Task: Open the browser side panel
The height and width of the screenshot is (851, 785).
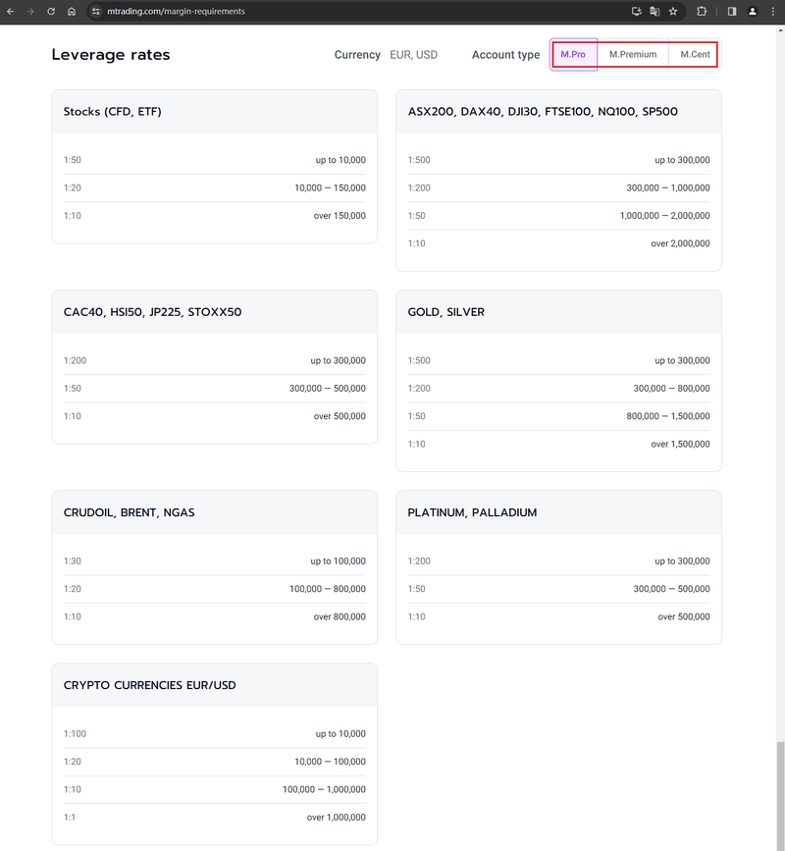Action: 732,12
